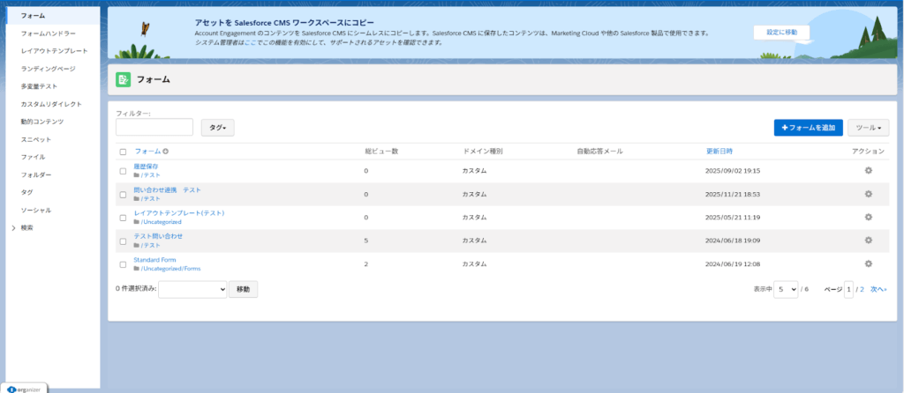The height and width of the screenshot is (393, 904).
Task: Click the フィルター text input
Action: point(154,127)
